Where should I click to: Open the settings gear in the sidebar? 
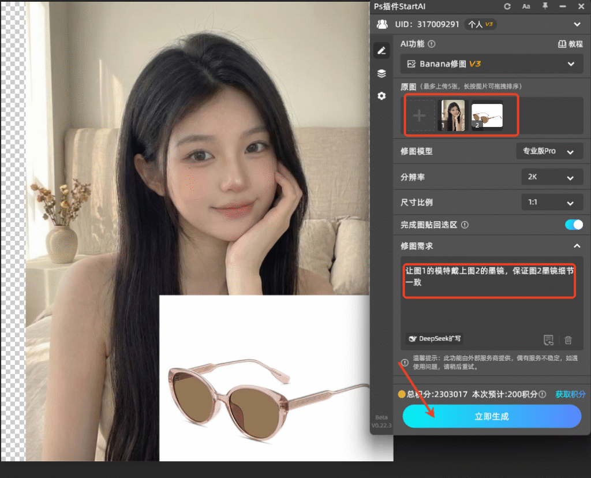click(x=381, y=96)
